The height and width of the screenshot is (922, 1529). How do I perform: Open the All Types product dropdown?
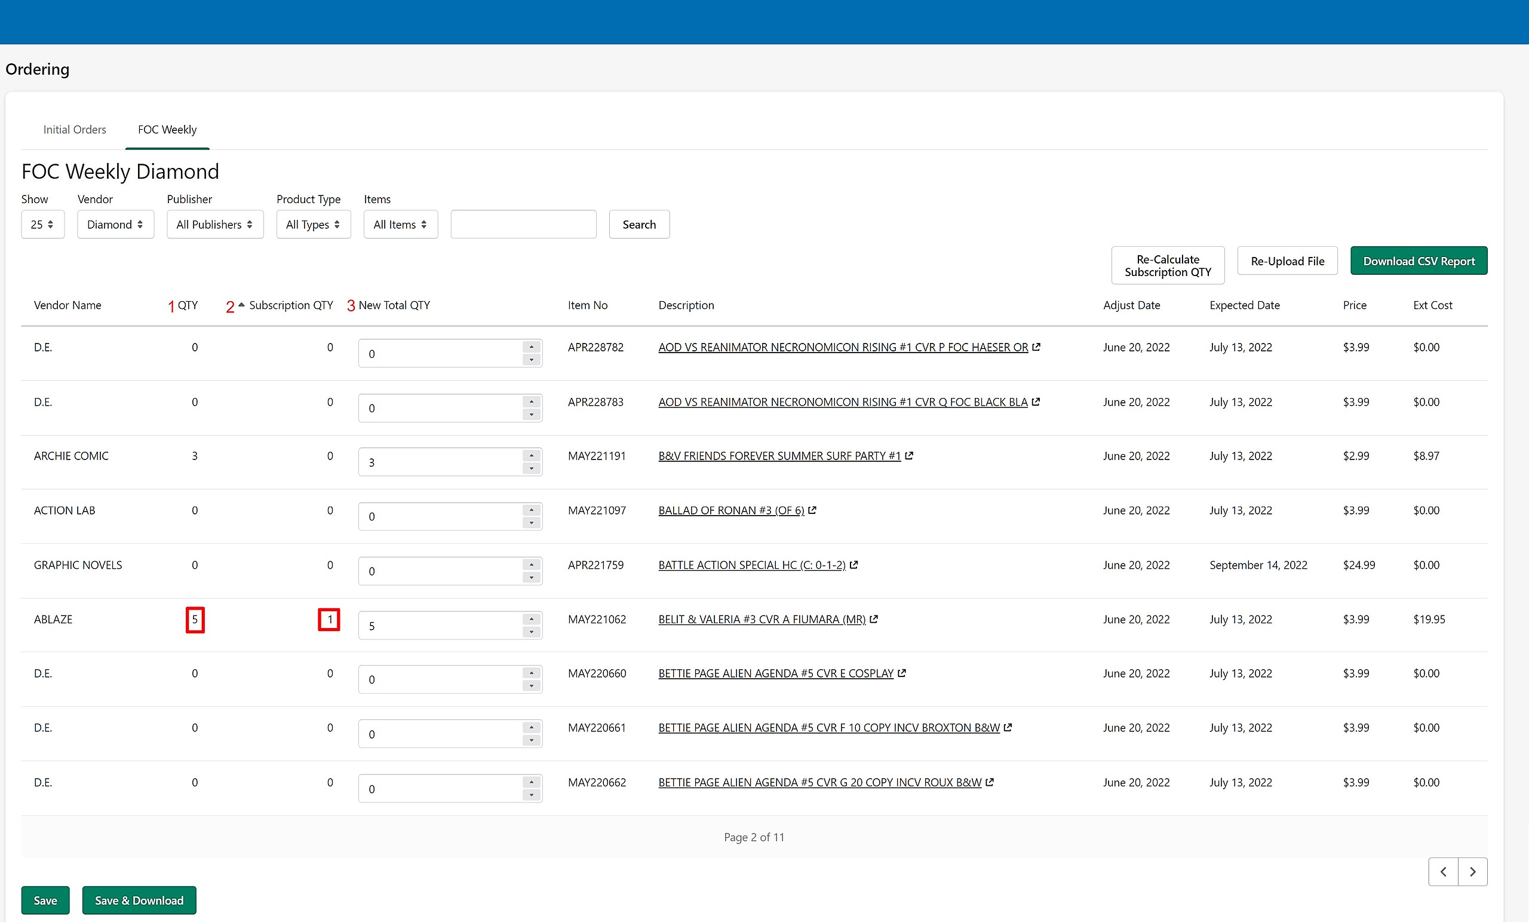314,224
